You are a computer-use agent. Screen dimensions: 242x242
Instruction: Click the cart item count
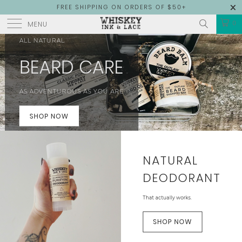234,23
